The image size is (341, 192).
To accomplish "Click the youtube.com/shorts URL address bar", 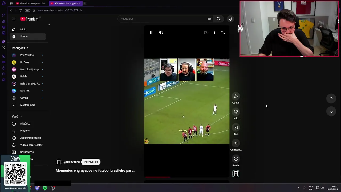I will pyautogui.click(x=60, y=10).
